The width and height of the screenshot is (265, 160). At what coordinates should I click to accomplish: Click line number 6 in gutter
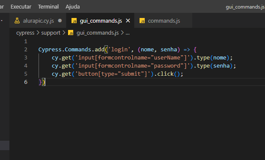[26, 82]
